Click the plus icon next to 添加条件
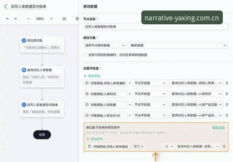Screen dimensions: 233x162 88,139
